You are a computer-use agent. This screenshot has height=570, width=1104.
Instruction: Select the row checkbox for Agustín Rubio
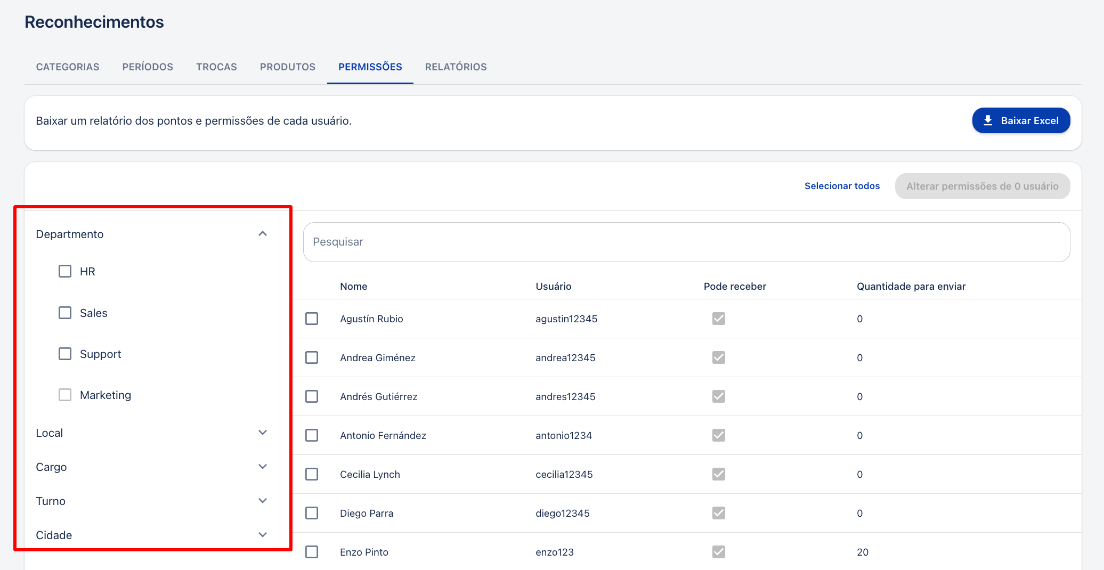pos(312,319)
